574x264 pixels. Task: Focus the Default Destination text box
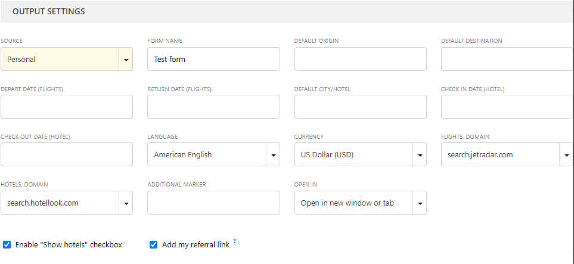click(507, 60)
